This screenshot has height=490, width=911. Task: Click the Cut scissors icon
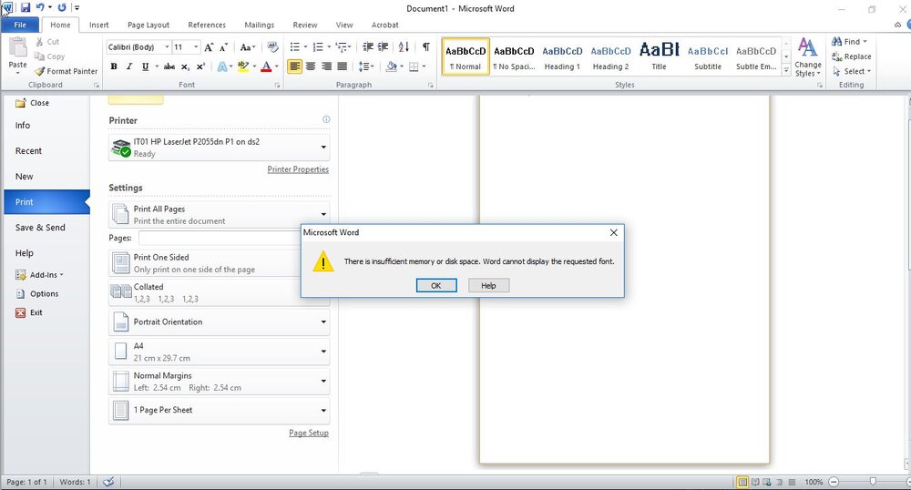coord(39,42)
